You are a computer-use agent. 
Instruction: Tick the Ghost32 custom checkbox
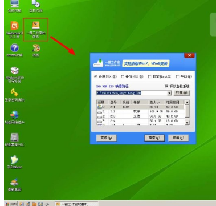tap(149, 76)
